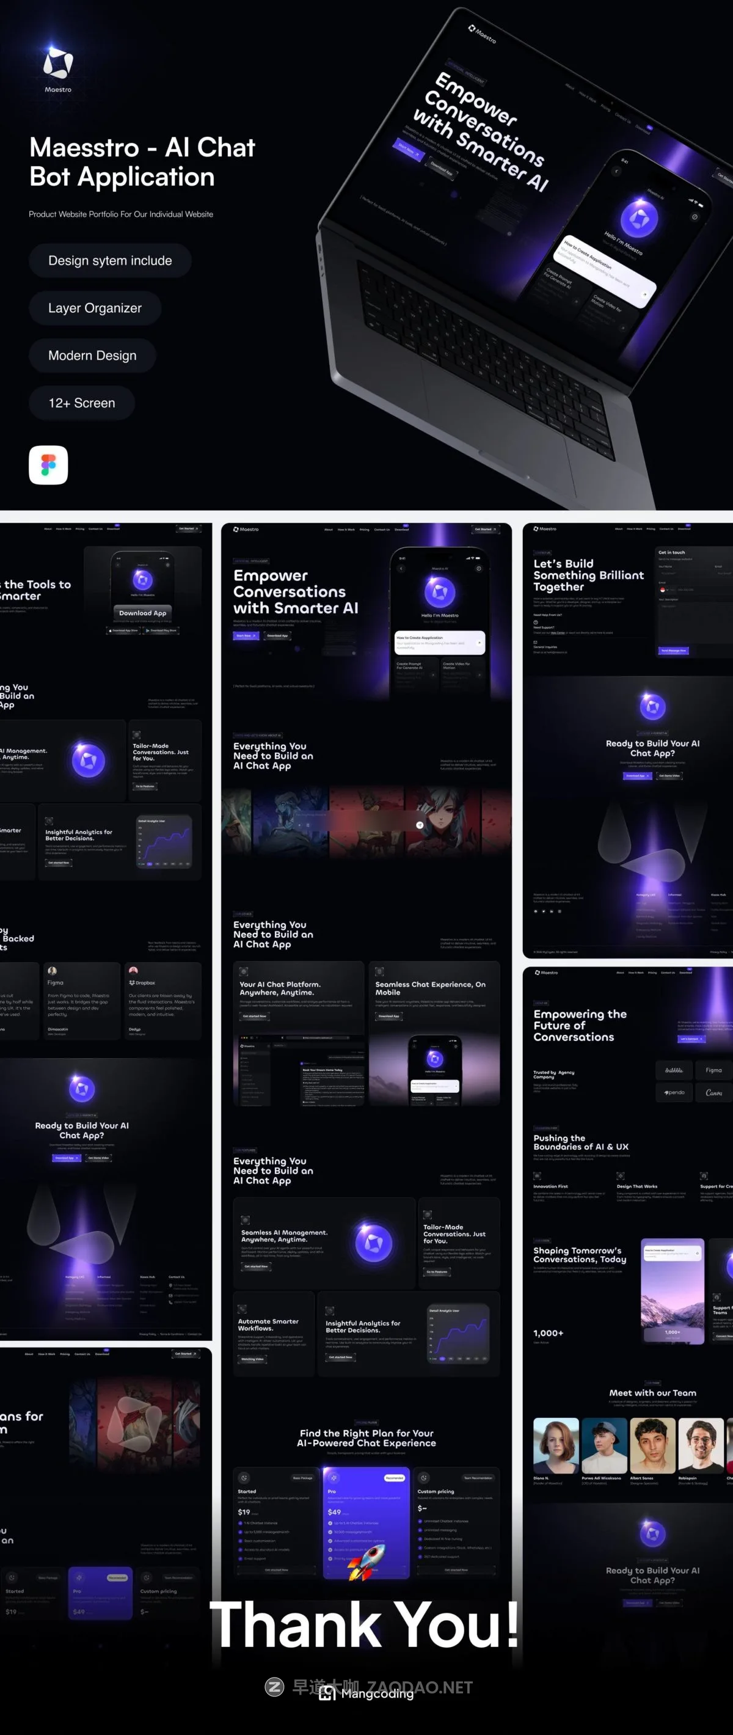
Task: Click the Maestro logo on the Empower Conversations page
Action: coord(246,530)
